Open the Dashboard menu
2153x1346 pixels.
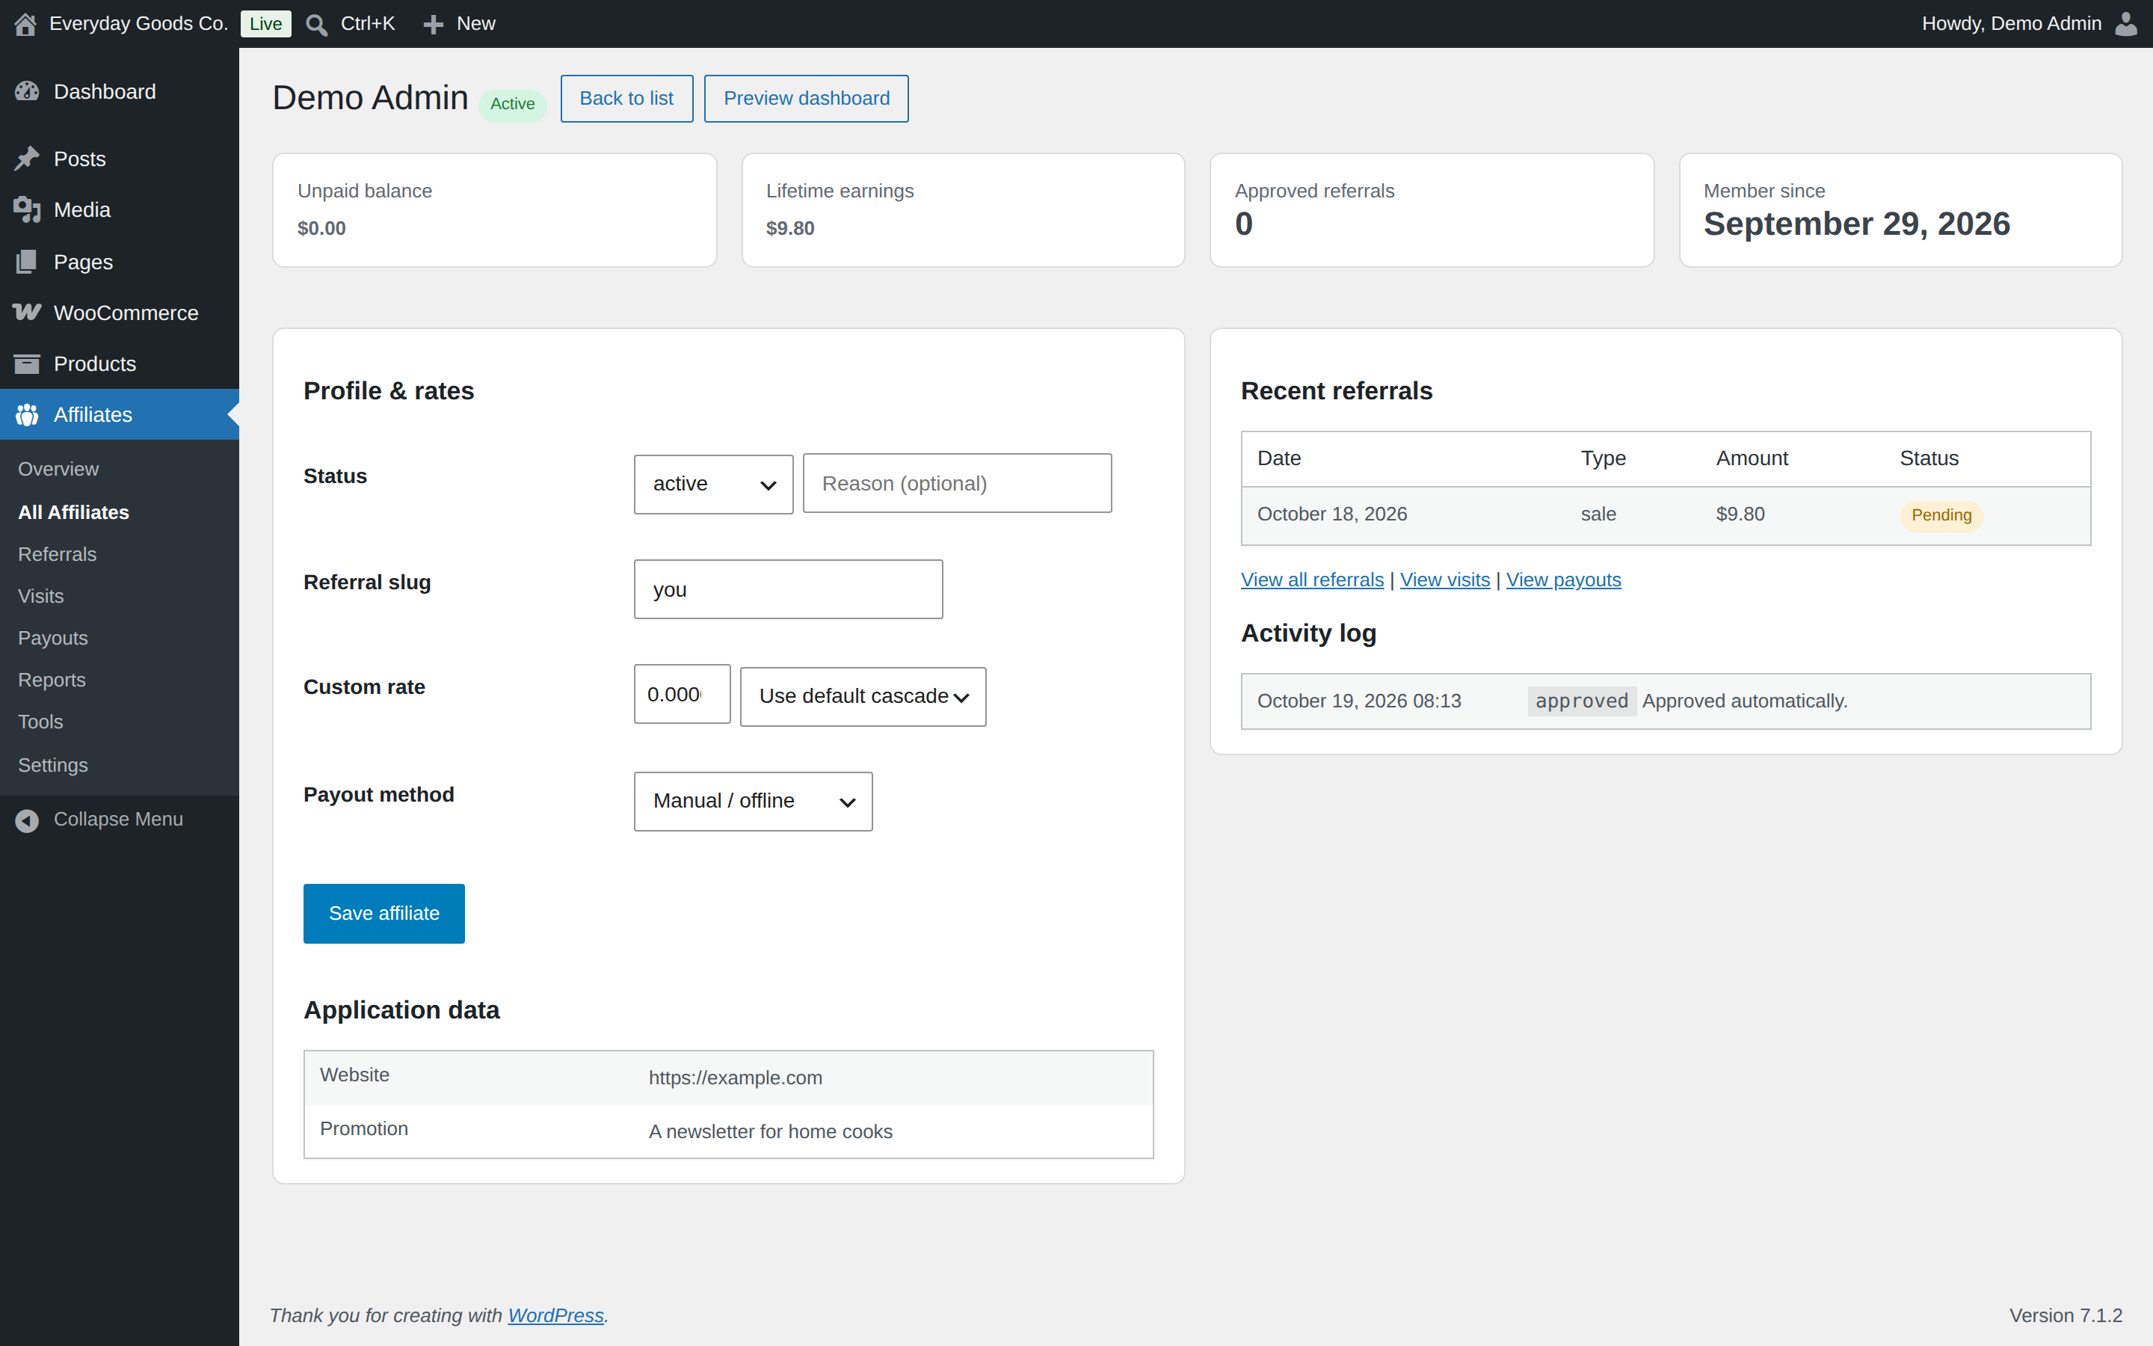(119, 92)
